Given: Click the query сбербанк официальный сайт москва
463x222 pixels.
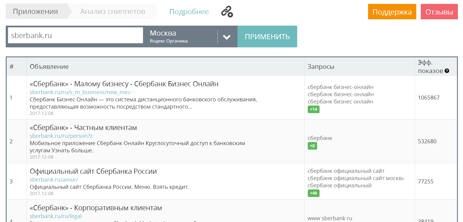Looking at the screenshot, I should 356,178.
